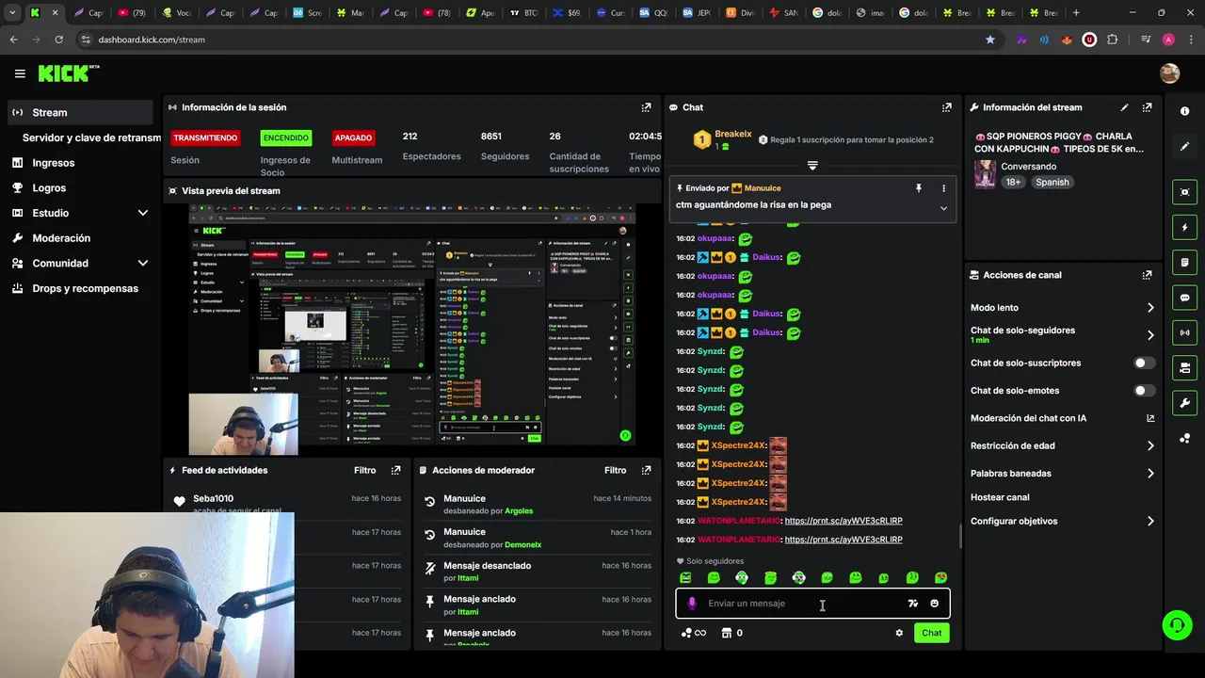
Task: Pop out the Información del stream panel
Action: (x=1147, y=107)
